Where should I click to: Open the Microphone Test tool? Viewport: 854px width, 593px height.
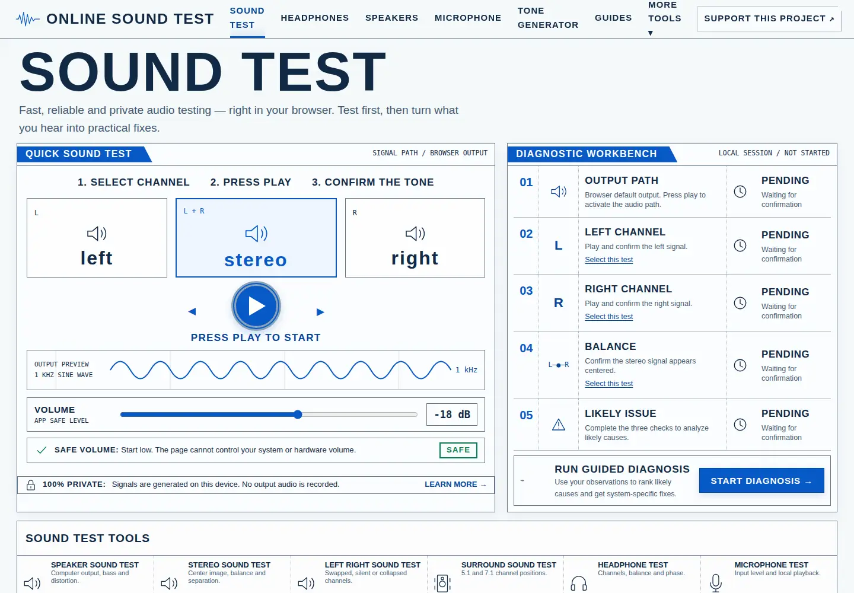[x=769, y=574]
